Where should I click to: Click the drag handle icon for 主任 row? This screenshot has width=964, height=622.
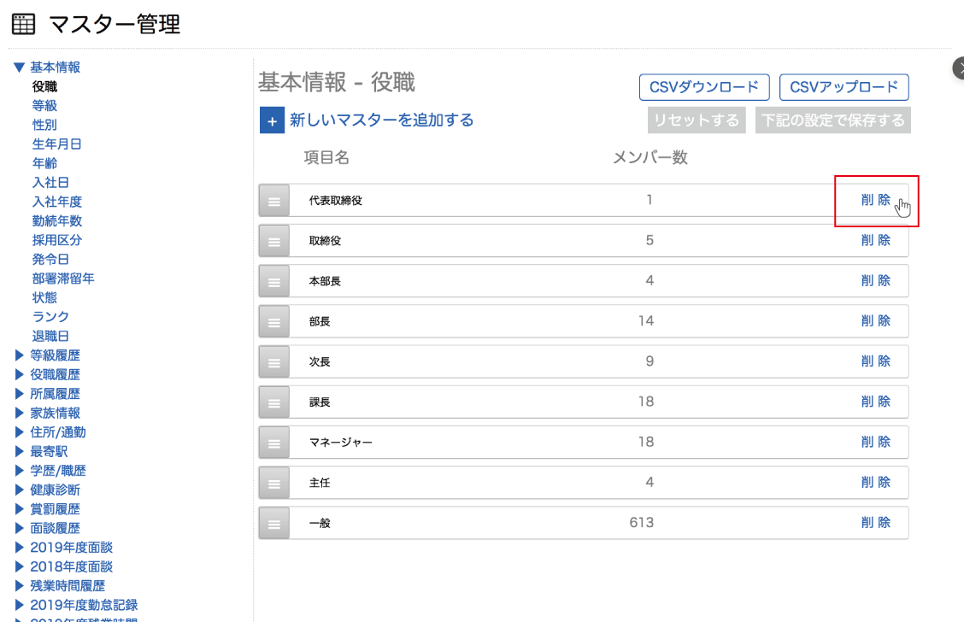273,483
